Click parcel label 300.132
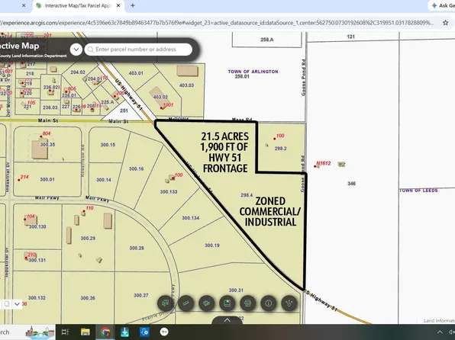This screenshot has height=340, width=455. 37,297
